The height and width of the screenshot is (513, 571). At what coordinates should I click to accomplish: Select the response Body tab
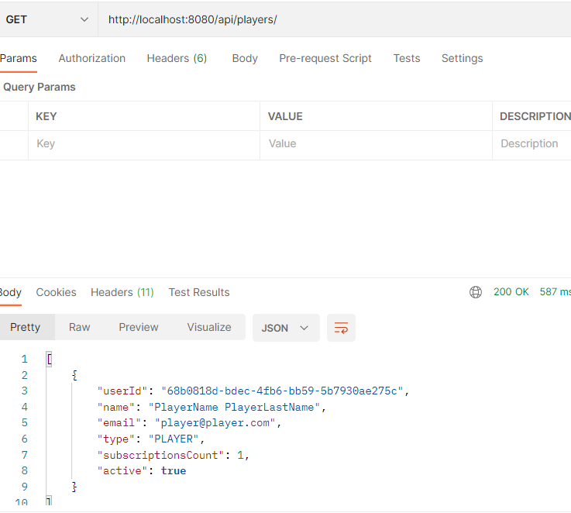11,292
